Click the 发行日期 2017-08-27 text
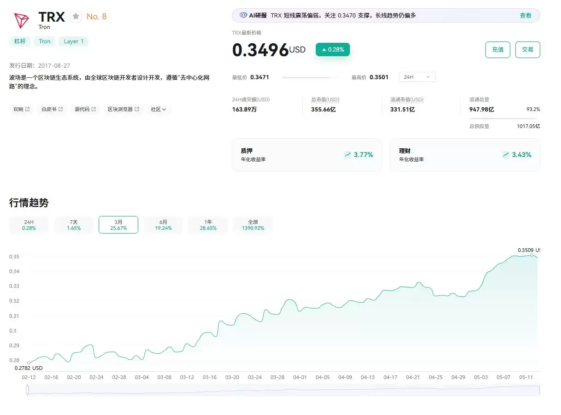The height and width of the screenshot is (415, 561). 40,66
